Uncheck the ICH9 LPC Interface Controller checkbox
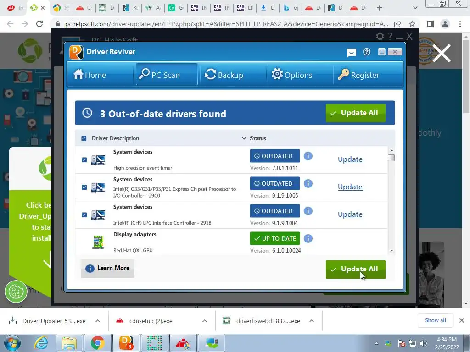The width and height of the screenshot is (470, 352). [84, 215]
